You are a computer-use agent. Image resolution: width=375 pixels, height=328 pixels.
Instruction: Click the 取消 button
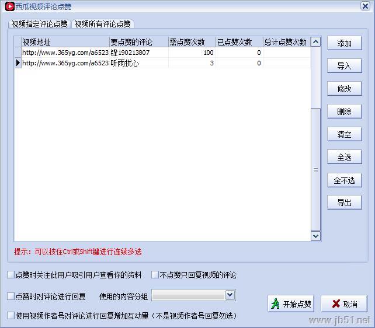coord(344,304)
